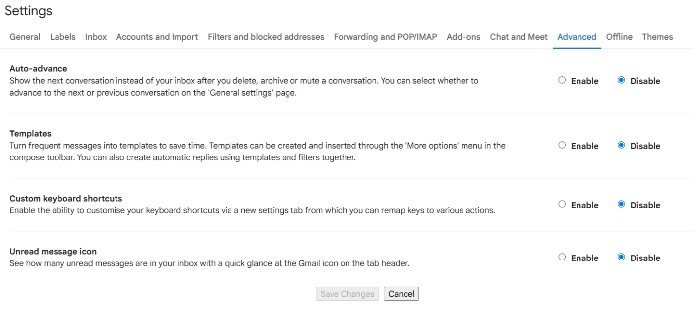Disable the Auto-advance setting
Screen dimensions: 694x312
click(621, 80)
